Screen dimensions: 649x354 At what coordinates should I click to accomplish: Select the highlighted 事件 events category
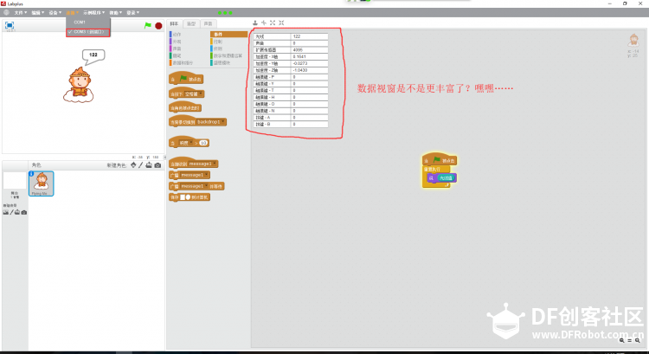[x=229, y=35]
